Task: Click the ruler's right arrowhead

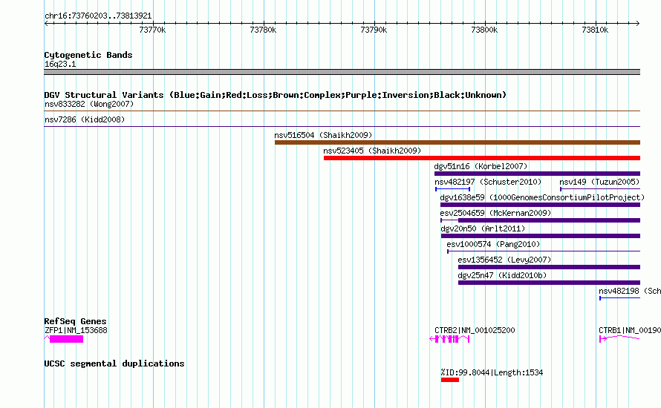Action: (638, 24)
